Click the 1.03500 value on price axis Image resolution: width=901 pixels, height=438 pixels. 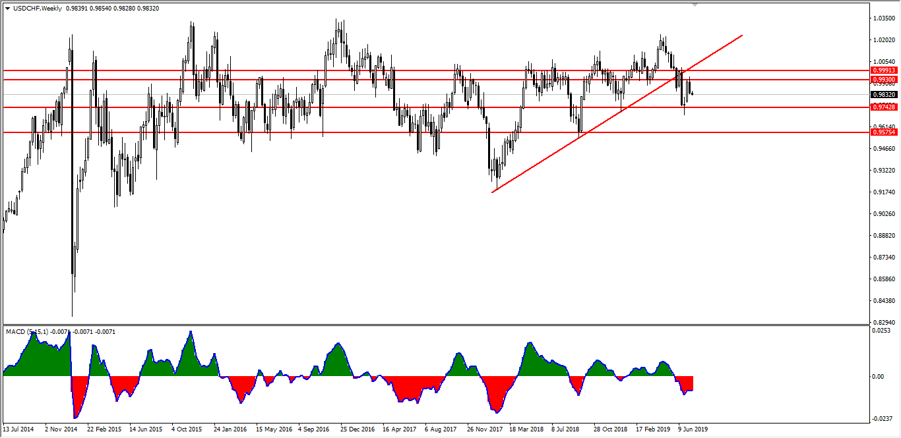point(884,18)
